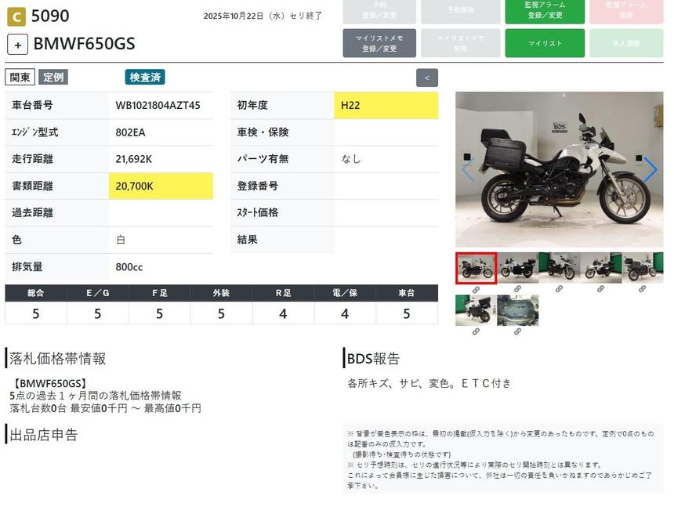Click link icon under first thumbnail
This screenshot has width=674, height=521.
476,289
